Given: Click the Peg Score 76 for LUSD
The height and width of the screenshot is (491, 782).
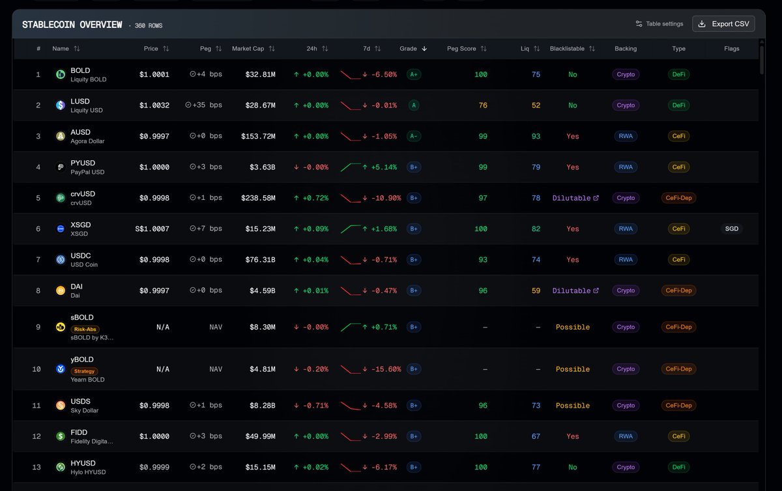Looking at the screenshot, I should [483, 105].
